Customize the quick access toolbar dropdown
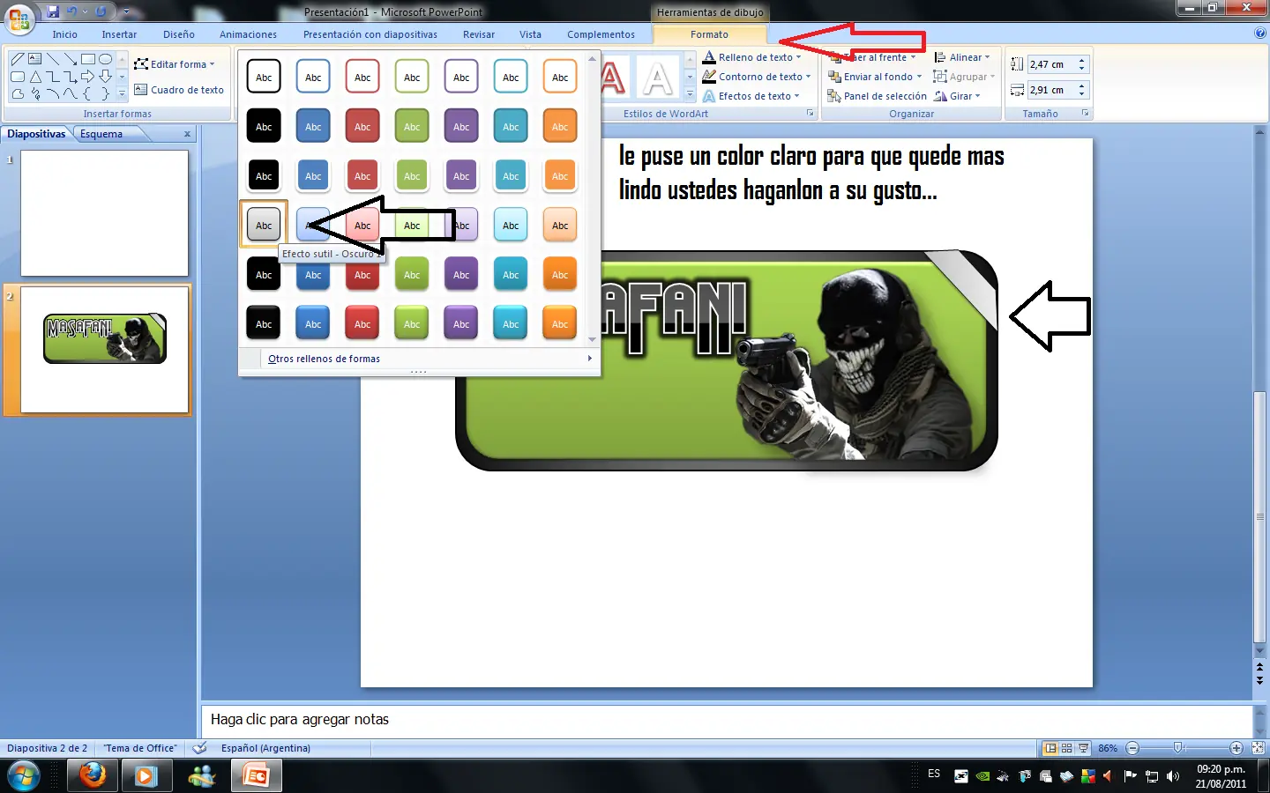 tap(126, 11)
